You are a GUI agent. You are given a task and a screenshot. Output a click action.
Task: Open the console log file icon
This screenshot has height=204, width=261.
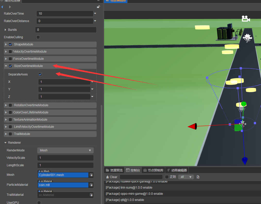pos(198,177)
